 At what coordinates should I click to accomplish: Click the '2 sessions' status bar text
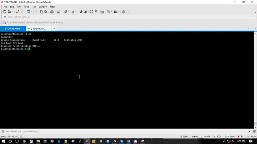coord(229,136)
